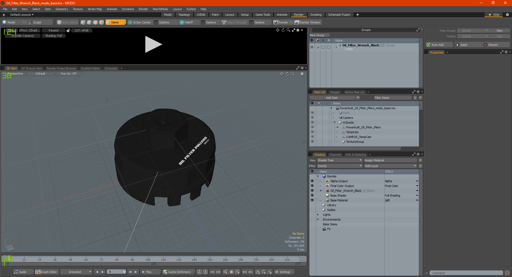Viewport: 512px width, 277px height.
Task: Start the preview render play button
Action: coord(153,44)
